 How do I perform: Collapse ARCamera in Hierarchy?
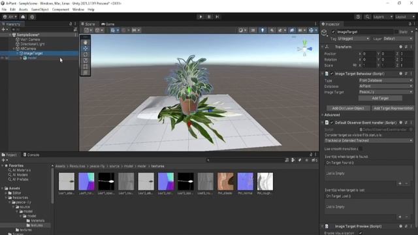(14, 49)
